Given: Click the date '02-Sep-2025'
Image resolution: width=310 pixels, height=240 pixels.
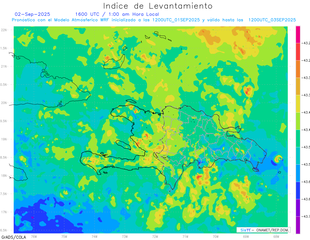Looking at the screenshot, I should pyautogui.click(x=33, y=14).
